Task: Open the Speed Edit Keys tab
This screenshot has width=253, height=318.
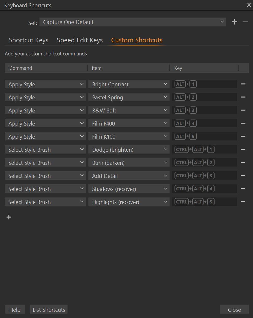Action: (x=80, y=40)
